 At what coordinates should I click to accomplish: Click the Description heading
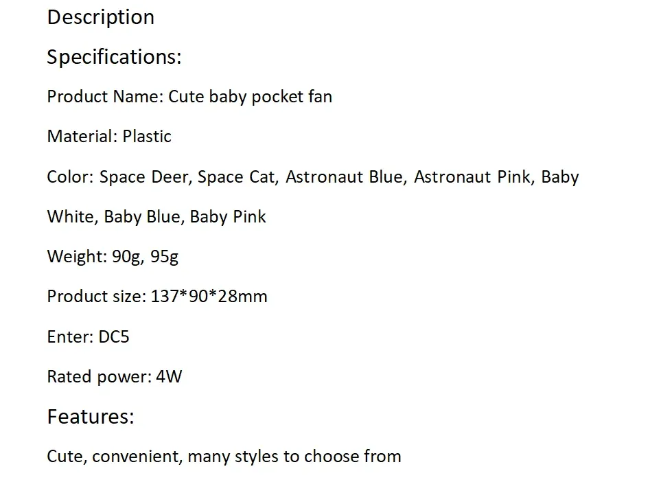point(101,18)
